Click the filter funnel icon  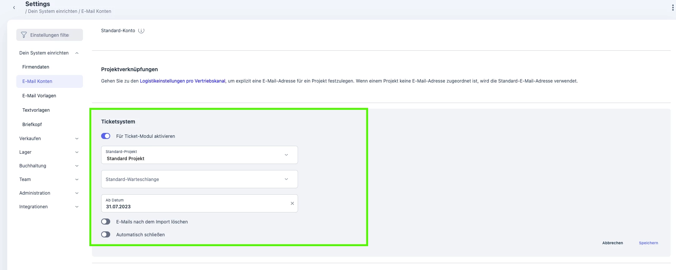(24, 35)
